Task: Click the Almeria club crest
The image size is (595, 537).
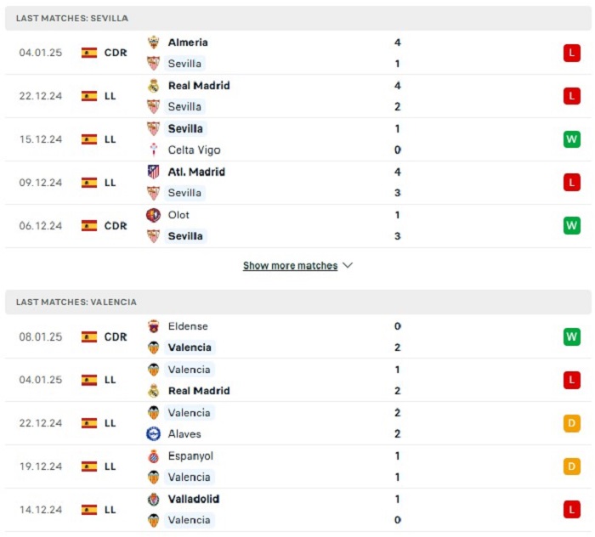Action: point(153,42)
